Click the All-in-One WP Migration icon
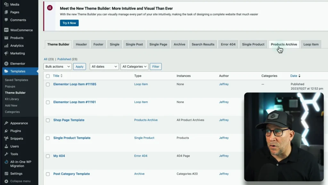This screenshot has height=185, width=328. 6,162
